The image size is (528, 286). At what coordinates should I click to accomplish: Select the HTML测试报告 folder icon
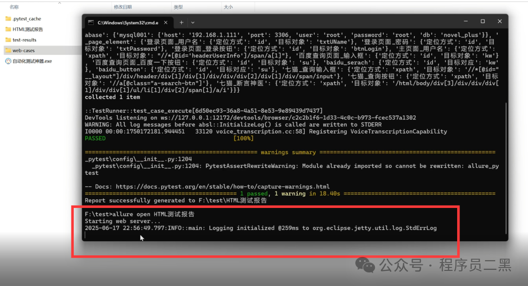8,29
